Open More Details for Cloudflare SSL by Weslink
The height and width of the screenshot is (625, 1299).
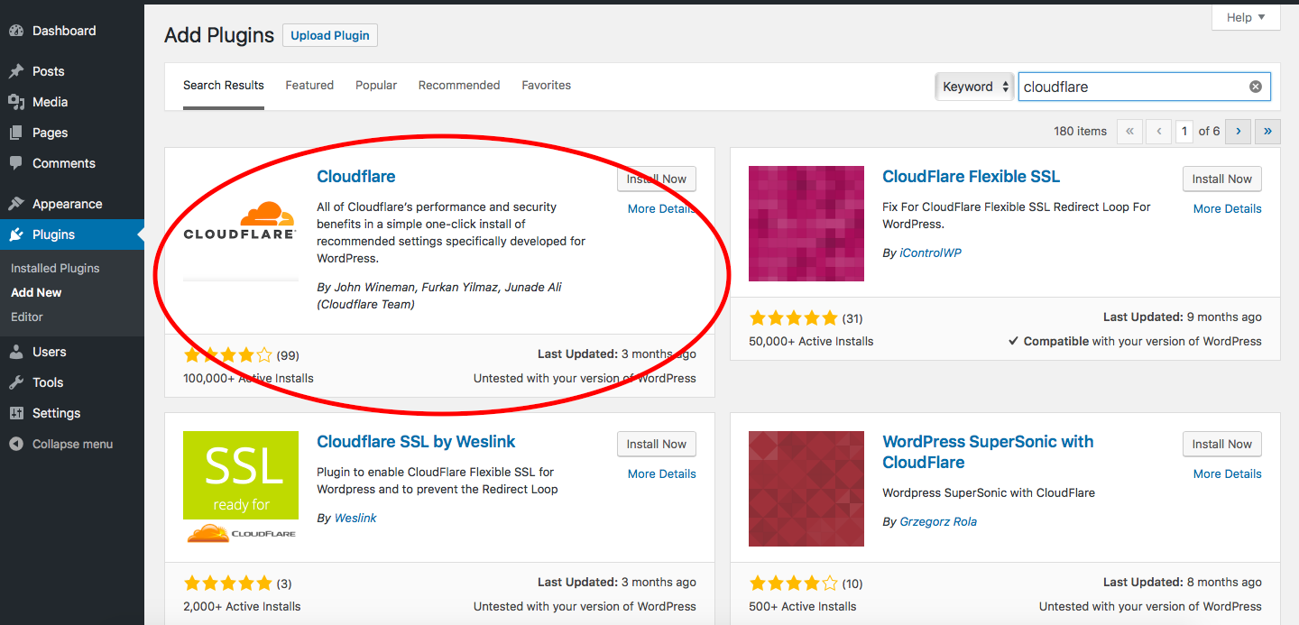662,473
